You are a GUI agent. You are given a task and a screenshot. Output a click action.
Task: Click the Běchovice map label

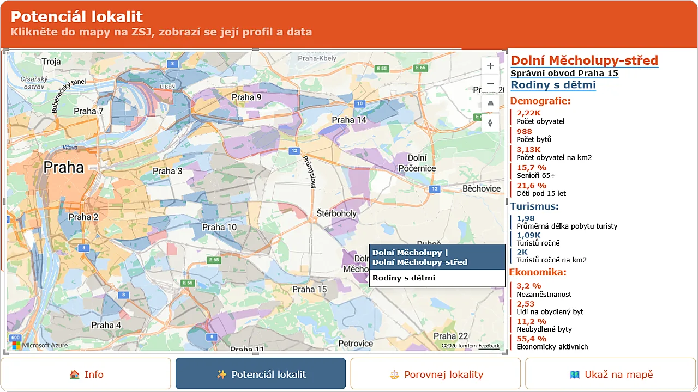click(482, 188)
